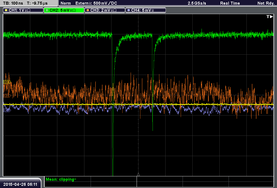Click the TB: 100 ns timebase readout
This screenshot has height=188, width=277.
13,3
